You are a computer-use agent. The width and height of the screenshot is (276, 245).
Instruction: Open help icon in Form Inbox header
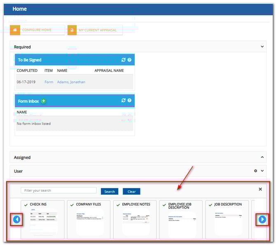129,100
